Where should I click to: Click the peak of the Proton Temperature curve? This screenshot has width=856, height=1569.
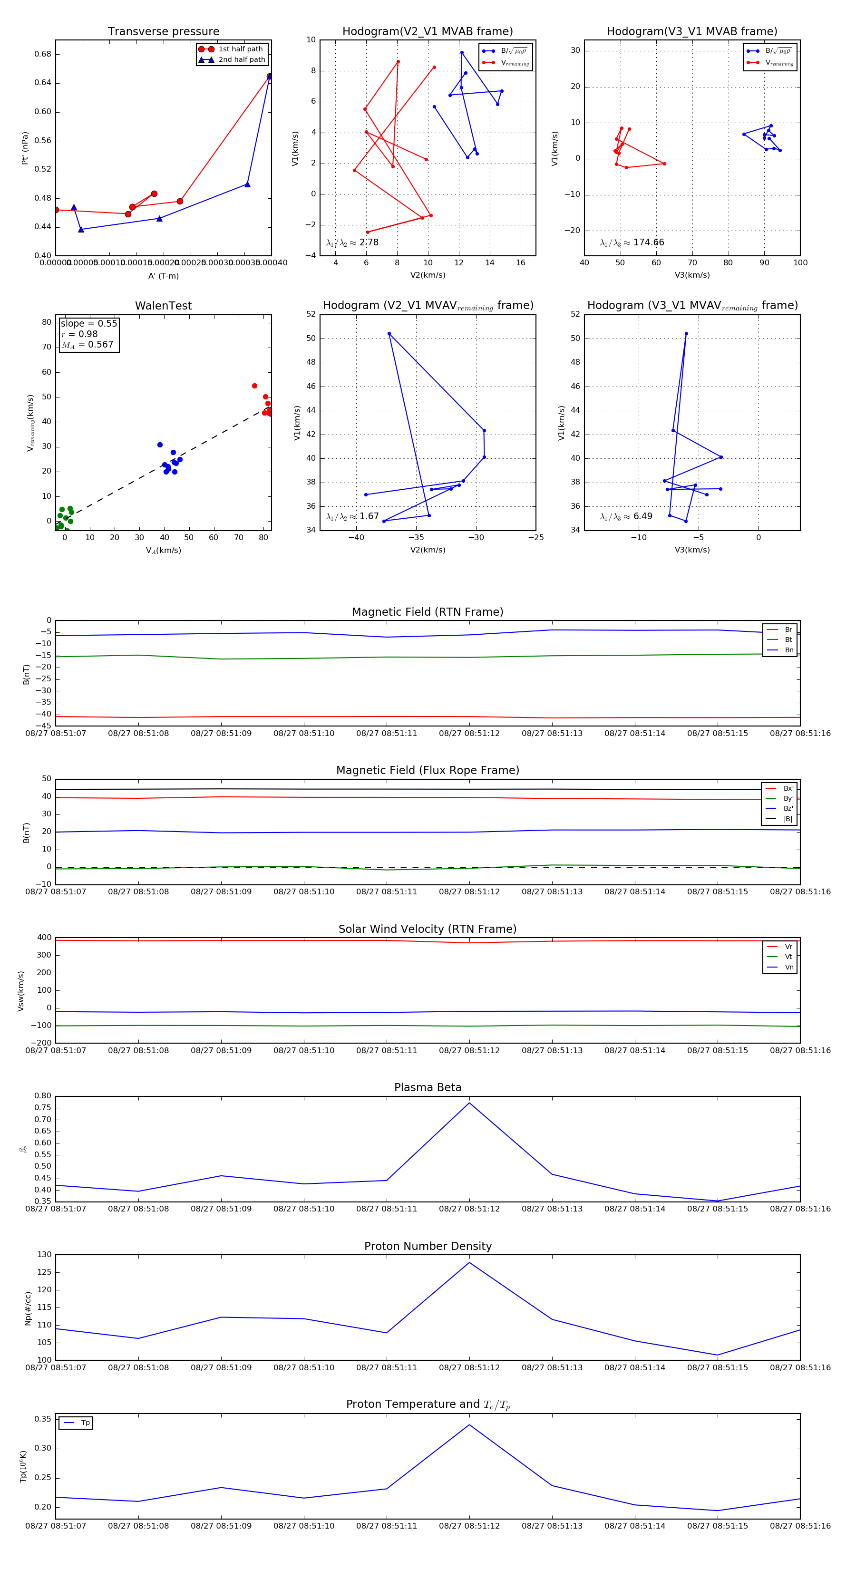point(469,1424)
